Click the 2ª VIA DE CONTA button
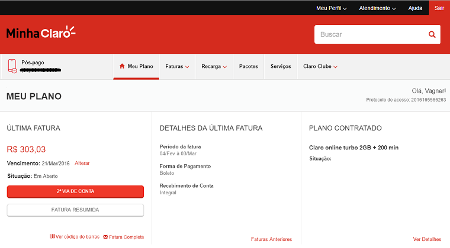The height and width of the screenshot is (248, 450). coord(75,191)
